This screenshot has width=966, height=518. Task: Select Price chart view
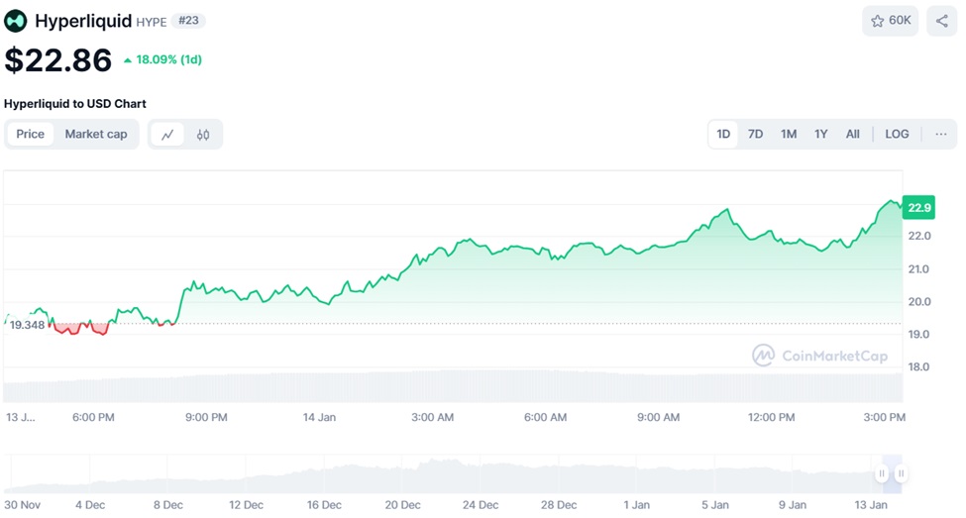point(31,134)
